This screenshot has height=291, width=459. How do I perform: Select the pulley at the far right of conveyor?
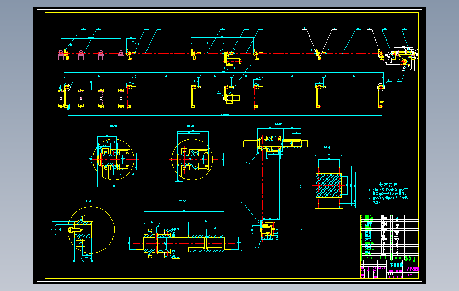coord(381,87)
